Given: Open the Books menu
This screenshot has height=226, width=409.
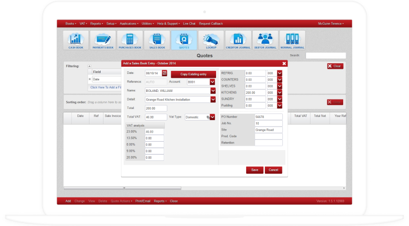Looking at the screenshot, I should [71, 24].
